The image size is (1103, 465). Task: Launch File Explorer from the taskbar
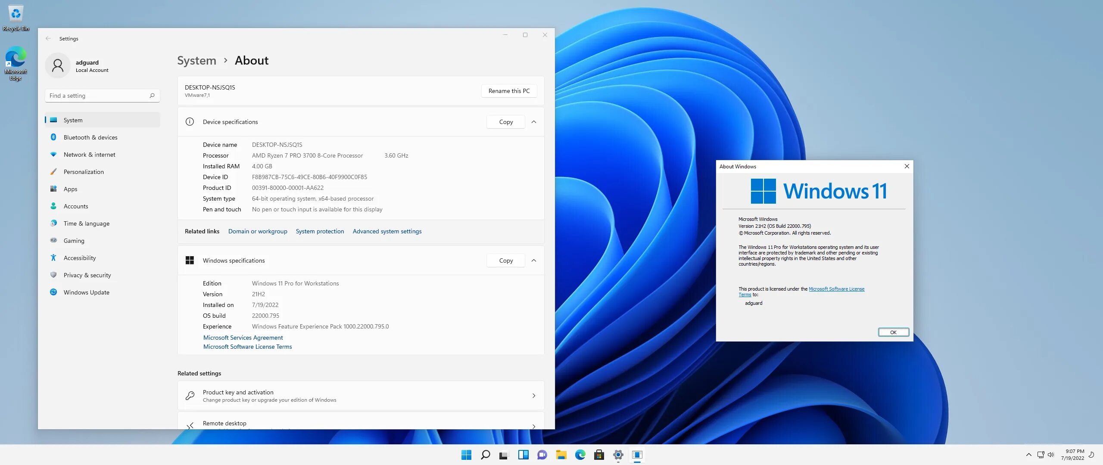(x=561, y=455)
